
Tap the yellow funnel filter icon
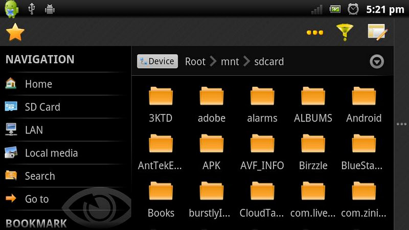(345, 32)
